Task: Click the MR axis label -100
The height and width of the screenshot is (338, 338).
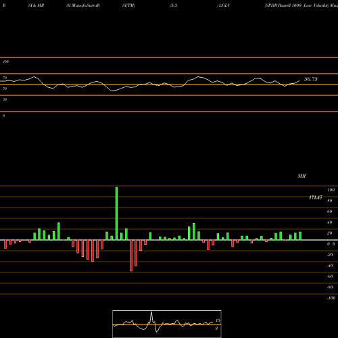Action: point(331,298)
